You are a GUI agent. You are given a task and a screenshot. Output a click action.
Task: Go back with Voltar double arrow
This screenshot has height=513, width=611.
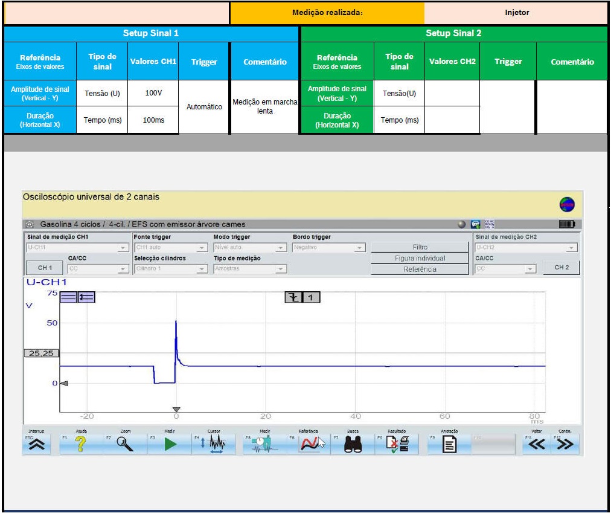pyautogui.click(x=536, y=445)
